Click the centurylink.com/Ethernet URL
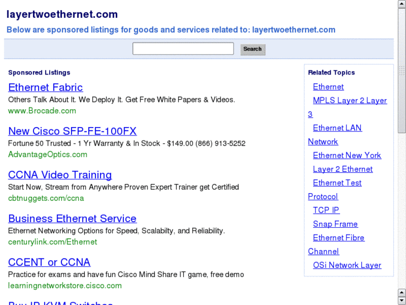This screenshot has width=406, height=305. [x=52, y=242]
